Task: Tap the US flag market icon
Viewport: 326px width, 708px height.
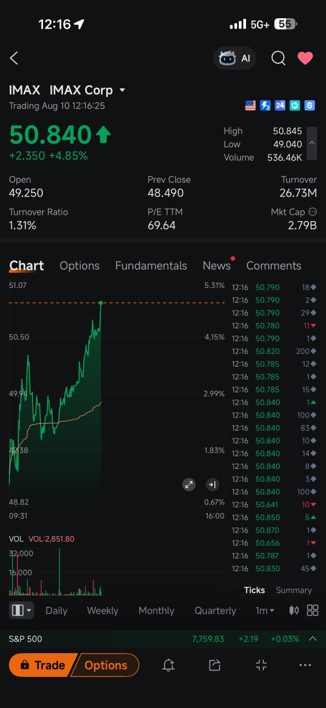Action: coord(250,105)
